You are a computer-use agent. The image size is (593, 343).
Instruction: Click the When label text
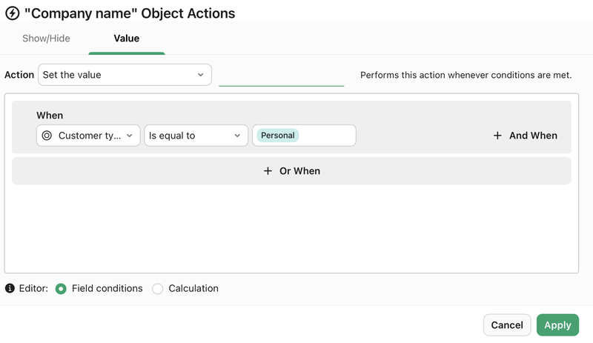tap(50, 116)
